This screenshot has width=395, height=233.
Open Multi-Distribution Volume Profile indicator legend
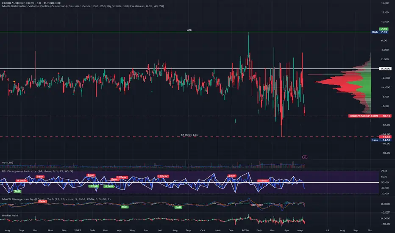(83, 6)
